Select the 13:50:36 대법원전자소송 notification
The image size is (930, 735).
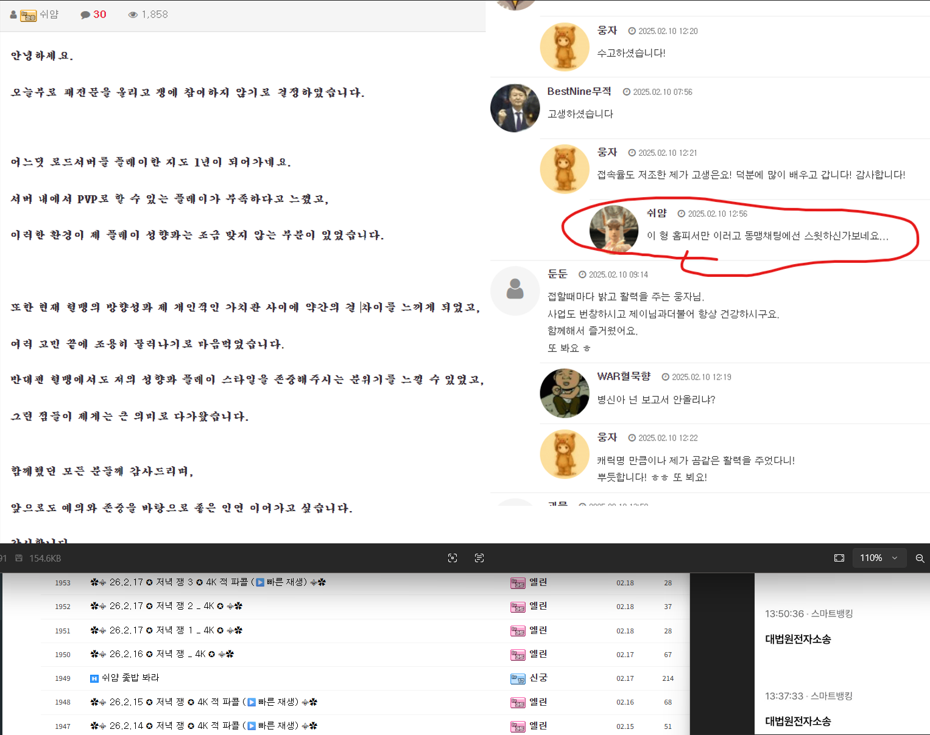tap(798, 639)
